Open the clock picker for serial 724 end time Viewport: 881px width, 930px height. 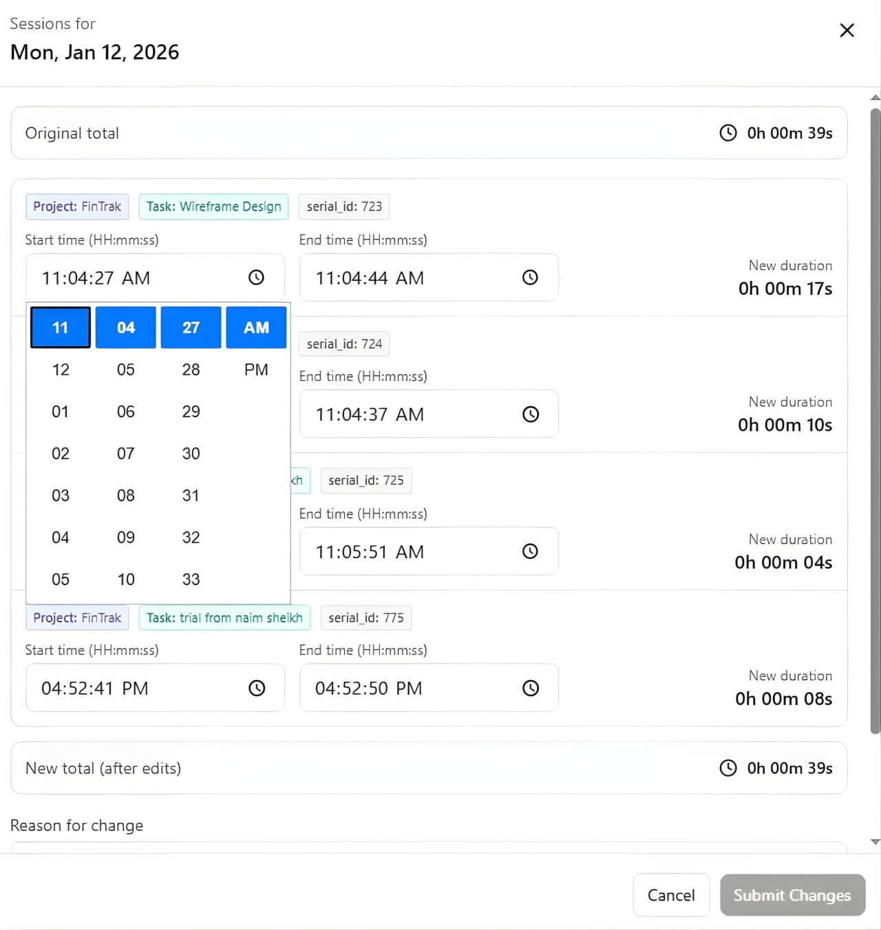[530, 414]
